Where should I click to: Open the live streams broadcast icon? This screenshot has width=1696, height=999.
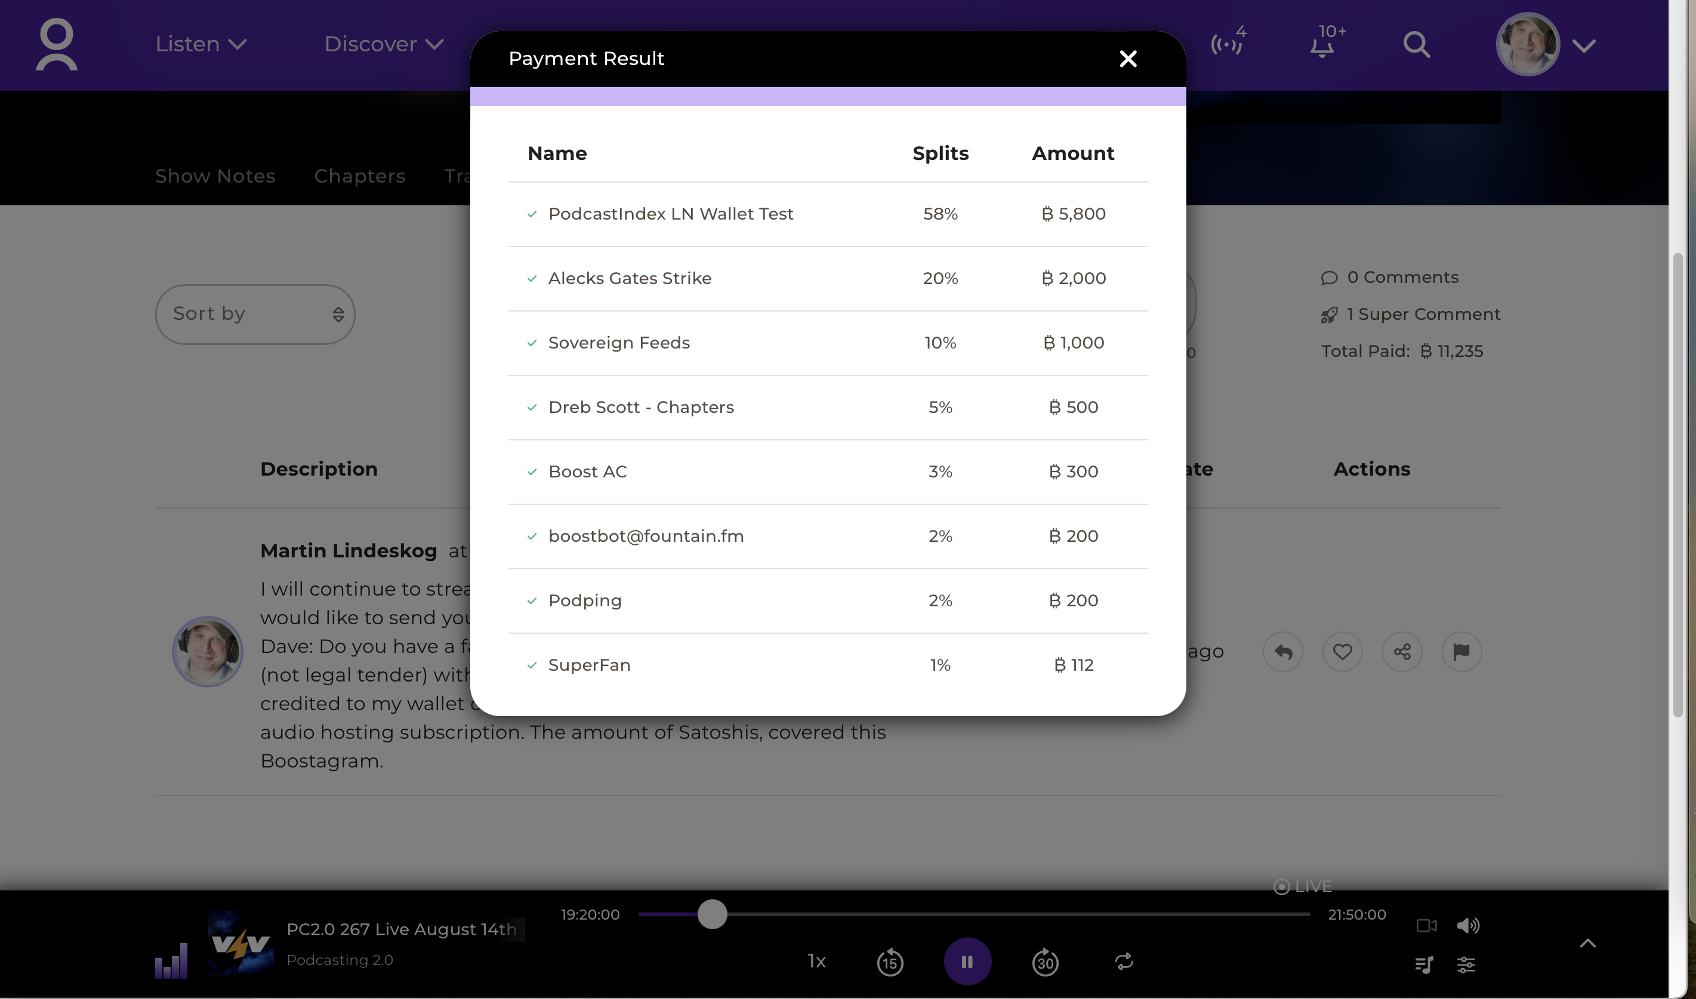[1227, 43]
